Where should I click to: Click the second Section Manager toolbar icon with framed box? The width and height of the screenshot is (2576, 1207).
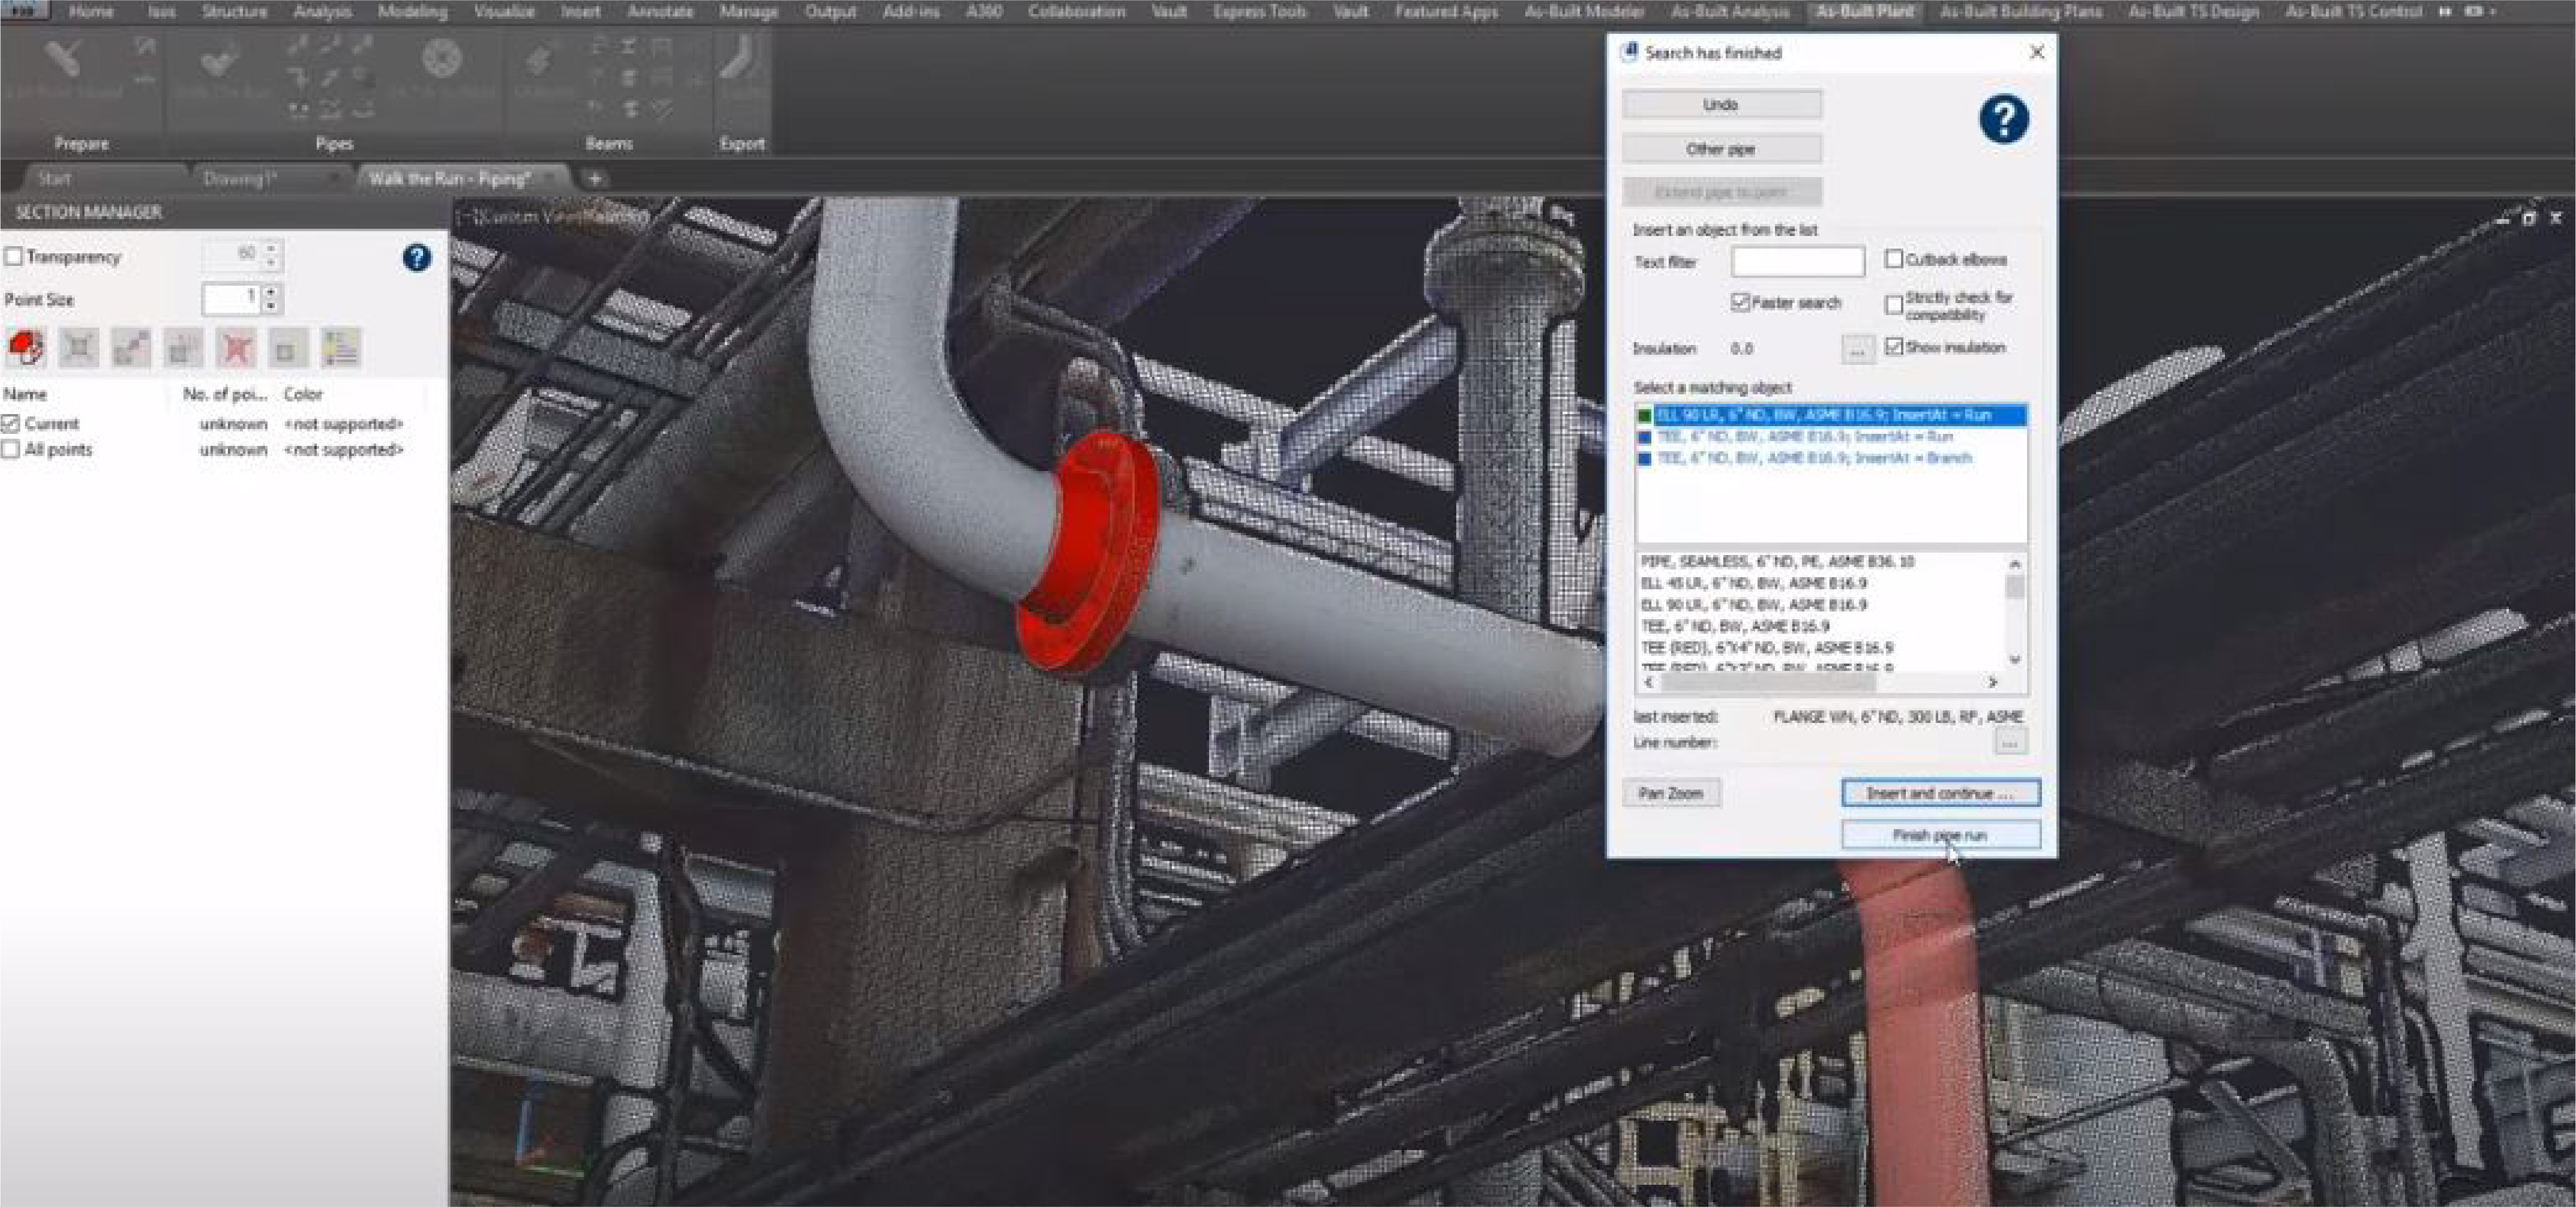[79, 347]
